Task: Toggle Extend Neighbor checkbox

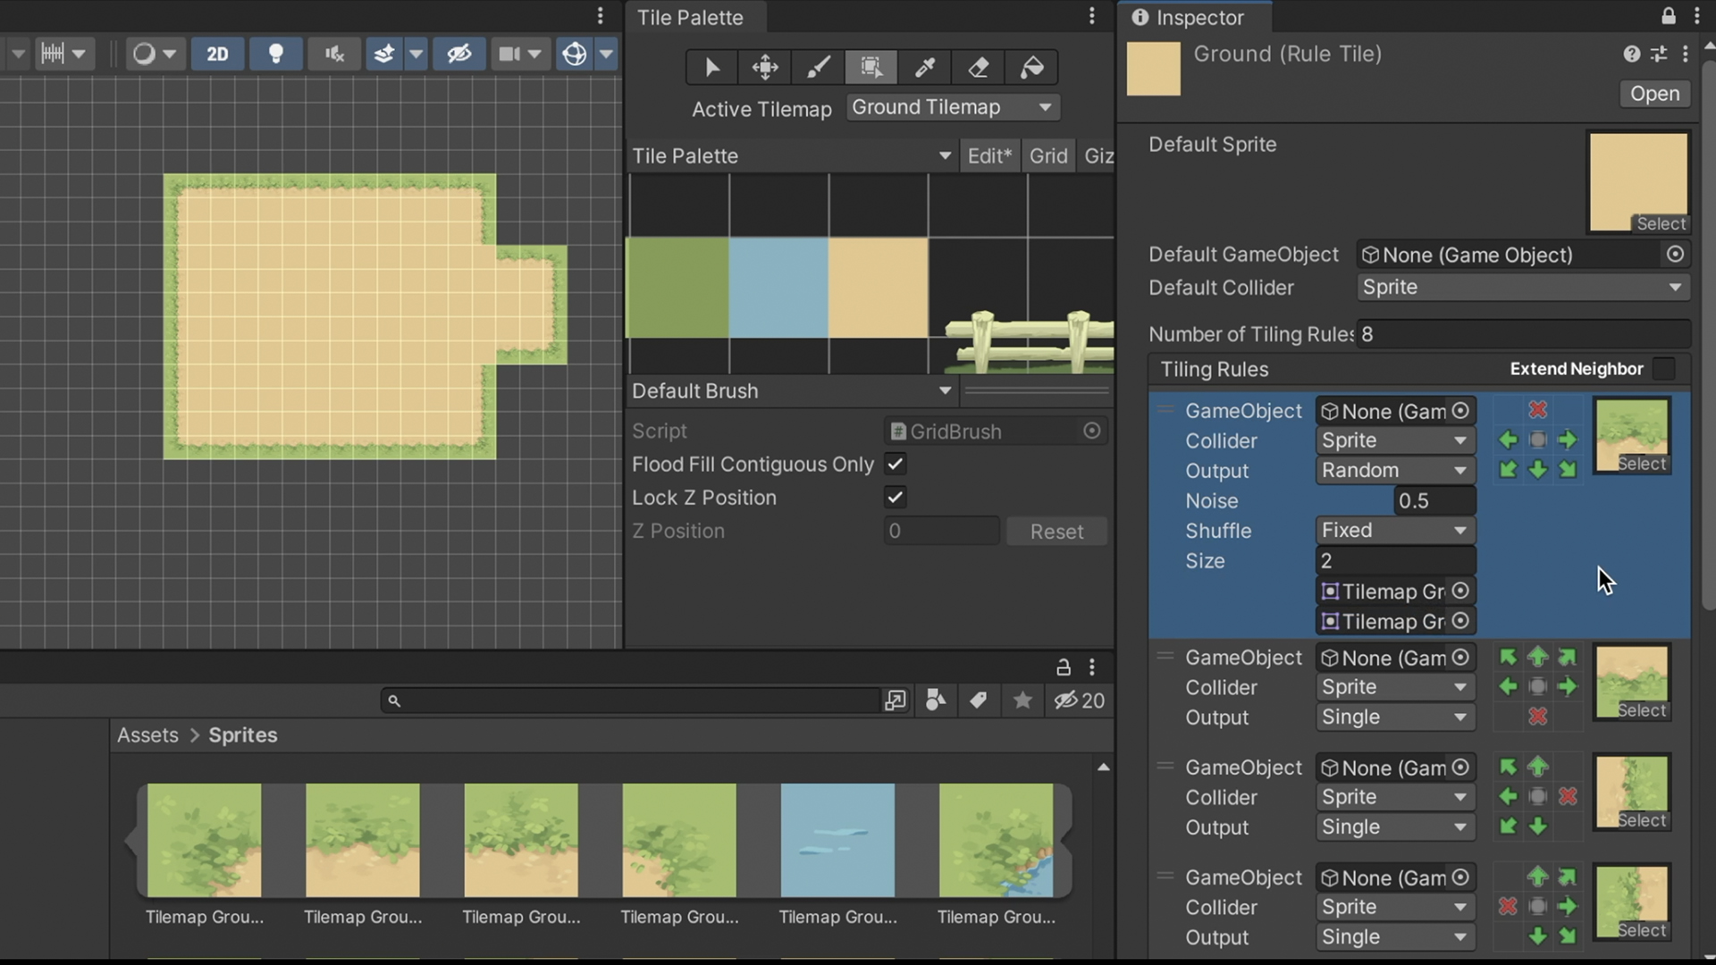Action: [x=1663, y=369]
